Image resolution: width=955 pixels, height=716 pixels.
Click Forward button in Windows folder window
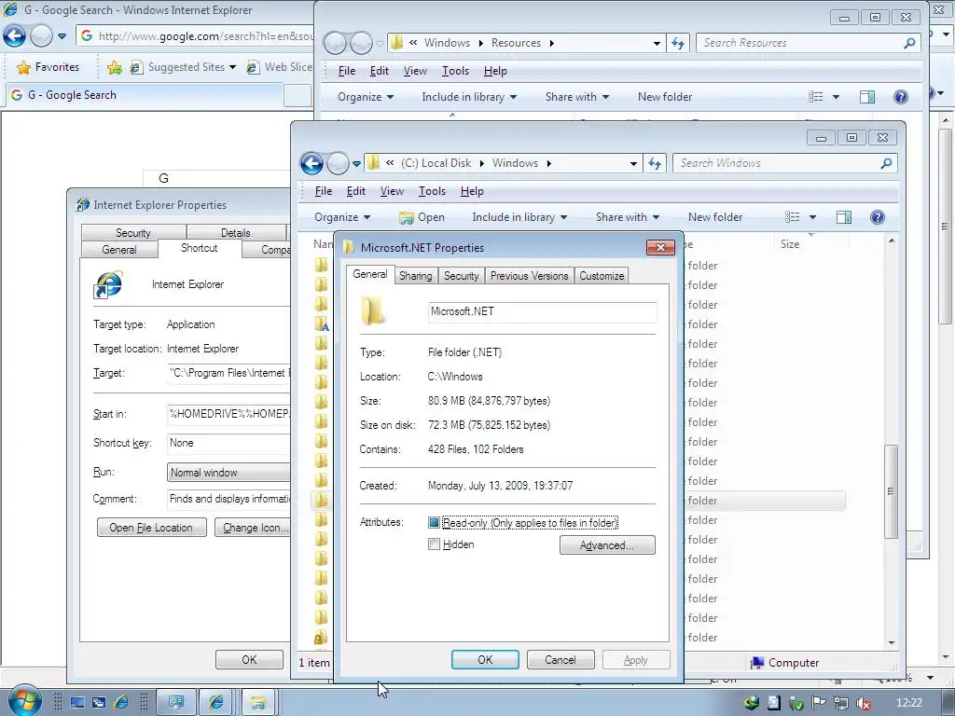(338, 163)
